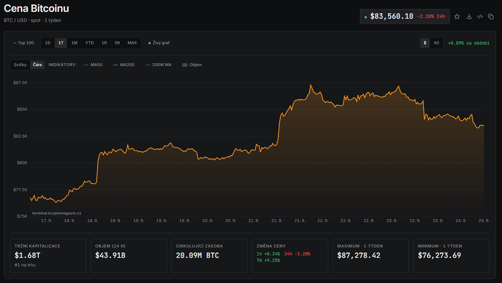Switch chart to Svíčky candlestick view
This screenshot has width=502, height=283.
click(x=20, y=65)
